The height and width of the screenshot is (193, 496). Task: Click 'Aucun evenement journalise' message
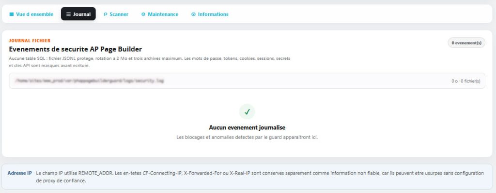click(247, 128)
